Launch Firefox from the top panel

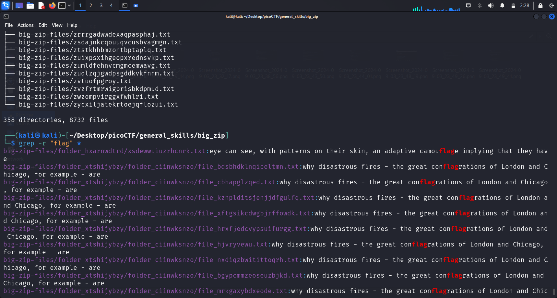pyautogui.click(x=52, y=6)
